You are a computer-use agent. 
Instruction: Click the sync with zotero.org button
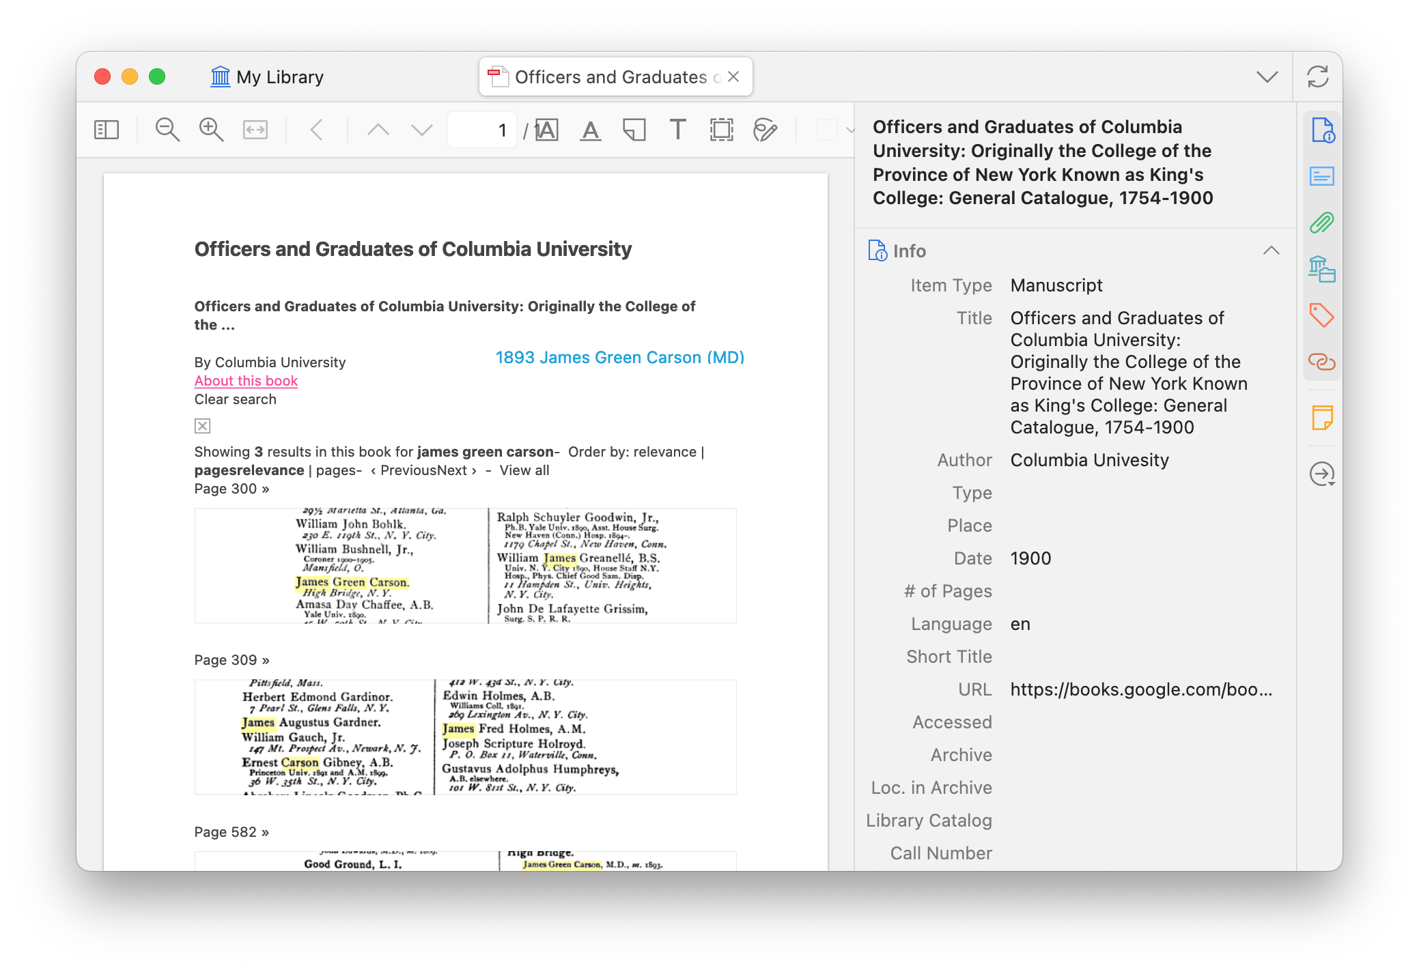pyautogui.click(x=1318, y=77)
